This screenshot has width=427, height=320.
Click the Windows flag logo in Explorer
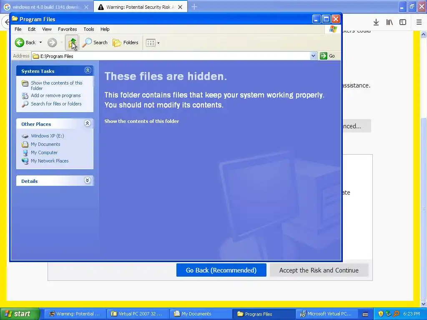tap(333, 29)
